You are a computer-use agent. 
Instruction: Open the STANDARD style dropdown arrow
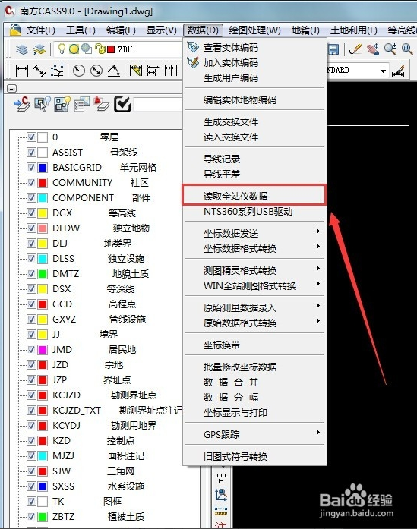(x=383, y=71)
